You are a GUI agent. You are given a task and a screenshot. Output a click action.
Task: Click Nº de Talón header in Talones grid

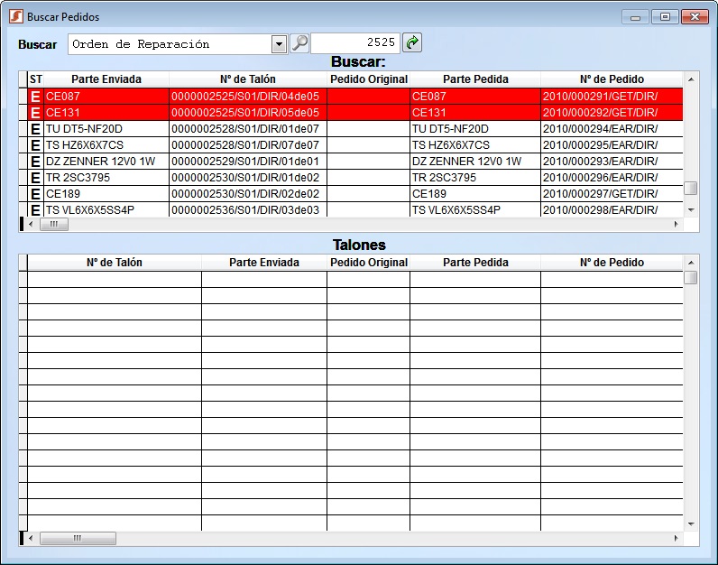pyautogui.click(x=114, y=263)
